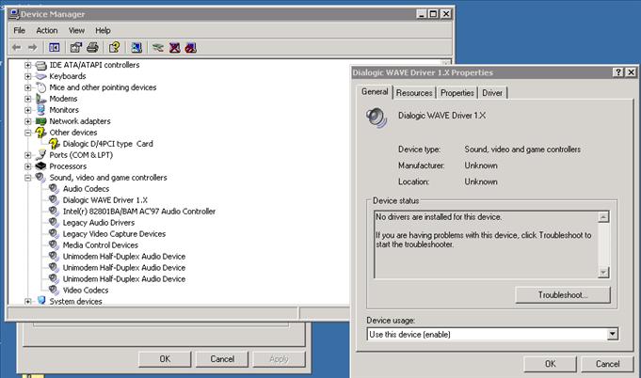
Task: Collapse the Other devices node
Action: (28, 133)
